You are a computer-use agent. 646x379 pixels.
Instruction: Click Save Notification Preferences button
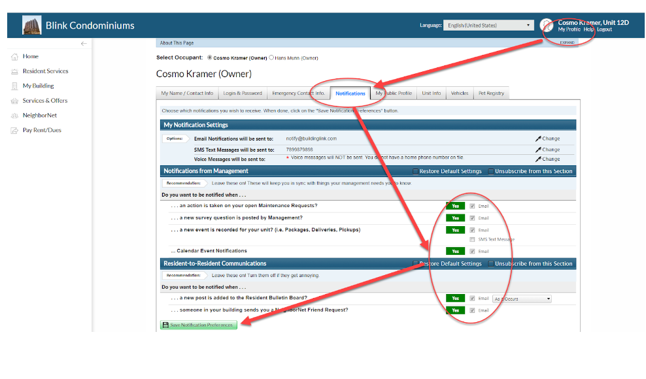click(199, 325)
